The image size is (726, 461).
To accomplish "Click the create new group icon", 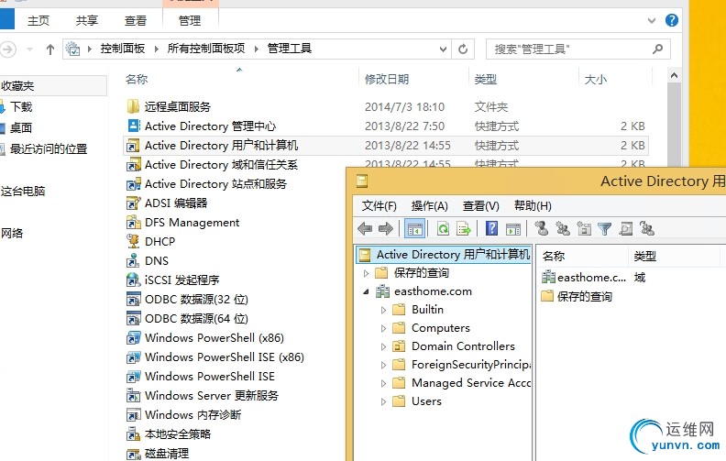I will coord(563,228).
